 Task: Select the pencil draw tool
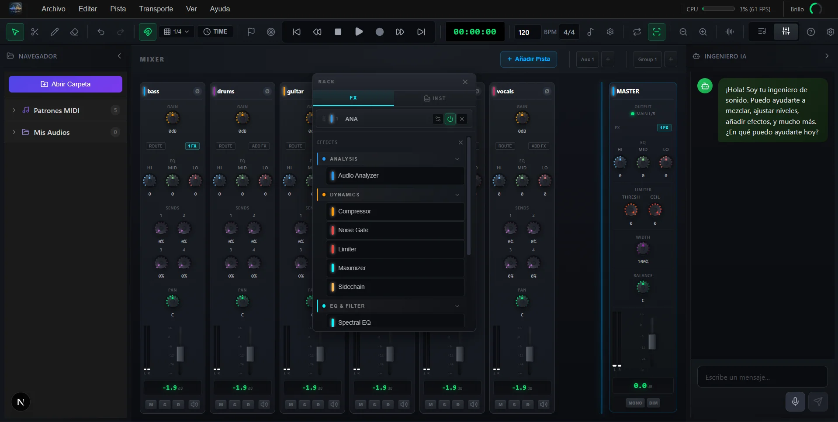(55, 32)
